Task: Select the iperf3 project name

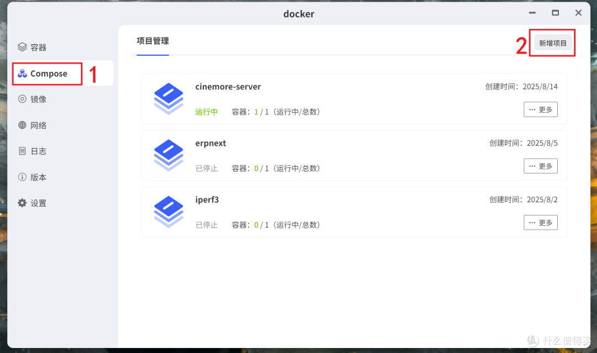Action: click(207, 200)
